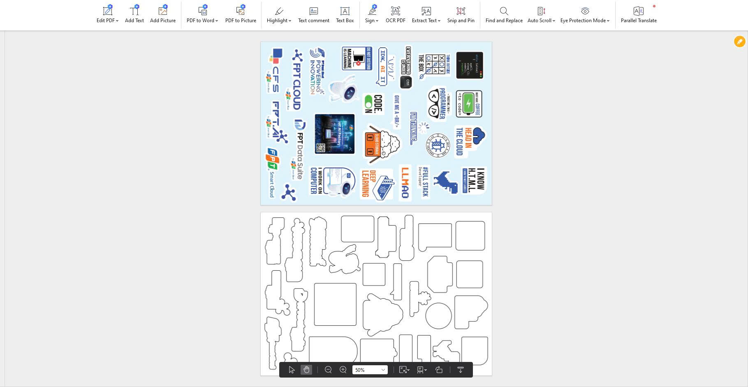The width and height of the screenshot is (748, 387).
Task: Click the orange pencil edit badge
Action: (x=739, y=41)
